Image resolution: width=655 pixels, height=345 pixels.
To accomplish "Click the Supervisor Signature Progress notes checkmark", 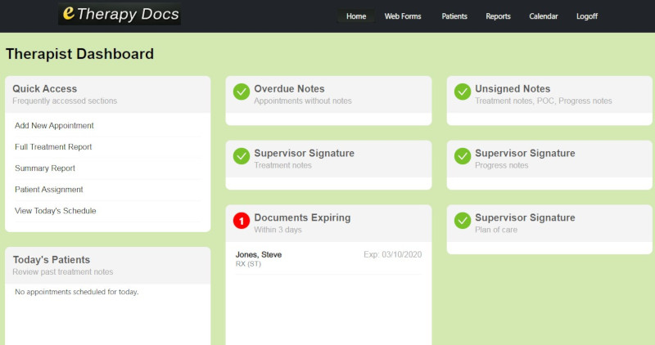I will (462, 157).
